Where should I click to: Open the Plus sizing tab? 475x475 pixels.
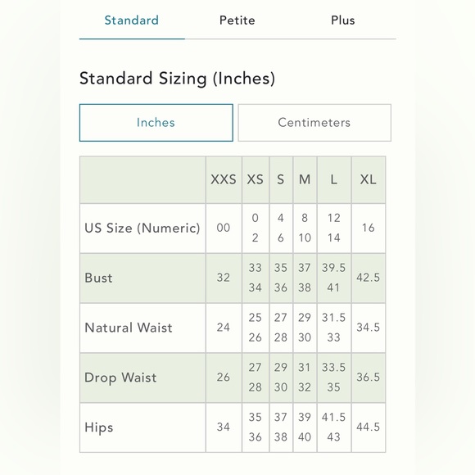pyautogui.click(x=342, y=20)
